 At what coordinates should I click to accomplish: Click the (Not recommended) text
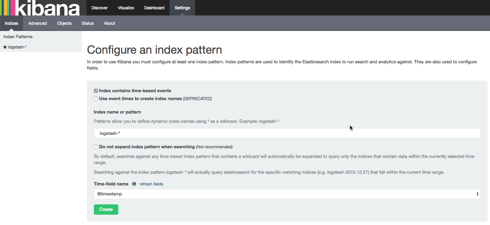(214, 147)
